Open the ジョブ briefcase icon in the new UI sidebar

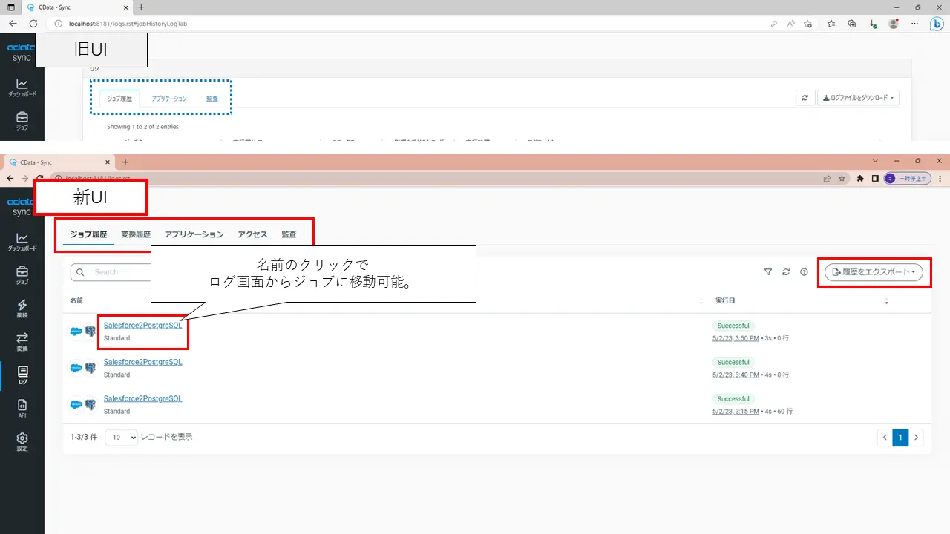[x=22, y=275]
